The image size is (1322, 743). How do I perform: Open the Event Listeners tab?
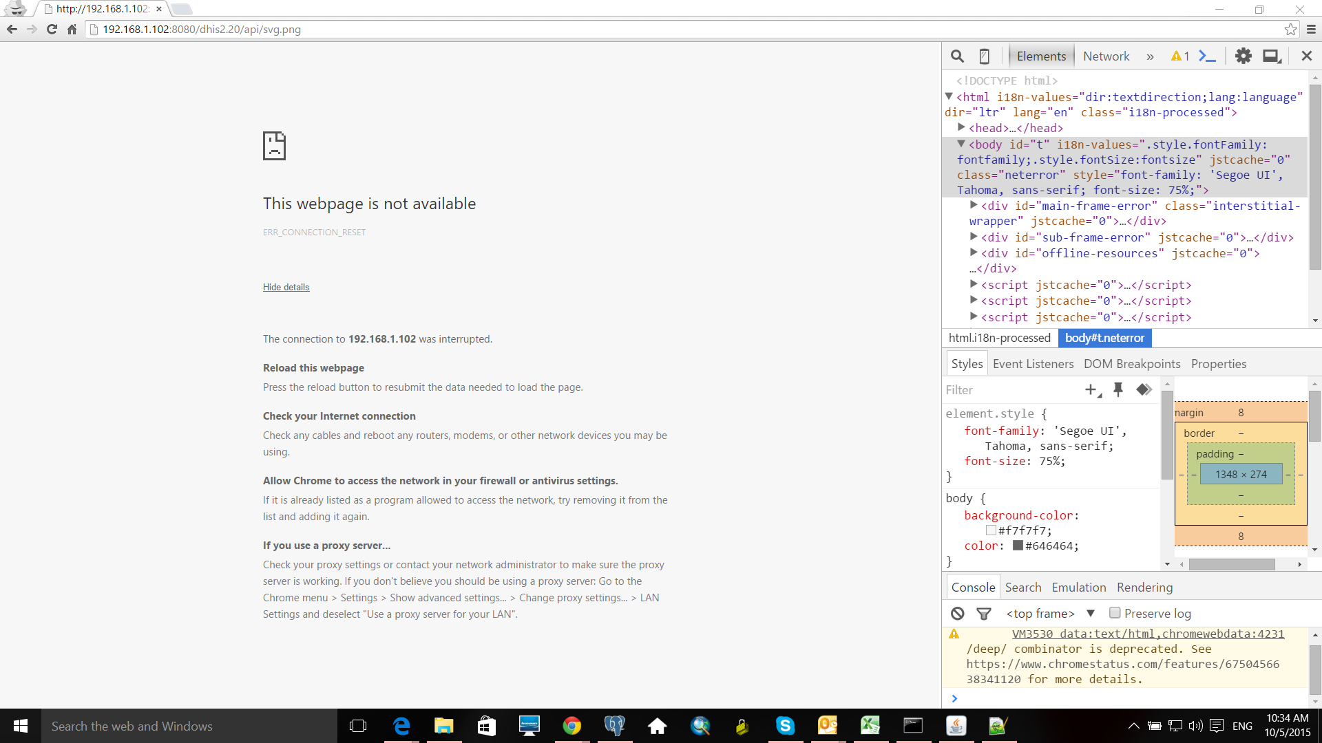click(x=1033, y=364)
